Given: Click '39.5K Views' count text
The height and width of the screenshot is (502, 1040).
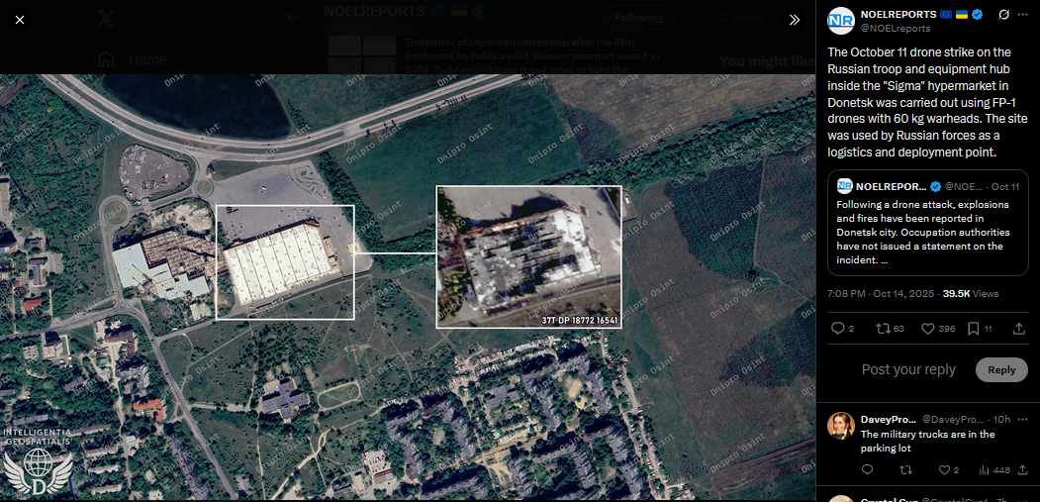Looking at the screenshot, I should tap(971, 293).
